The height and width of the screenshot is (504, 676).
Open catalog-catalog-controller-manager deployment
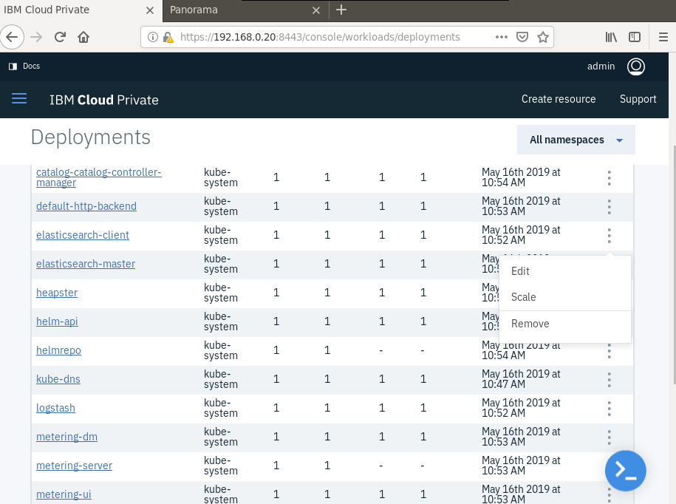point(99,177)
